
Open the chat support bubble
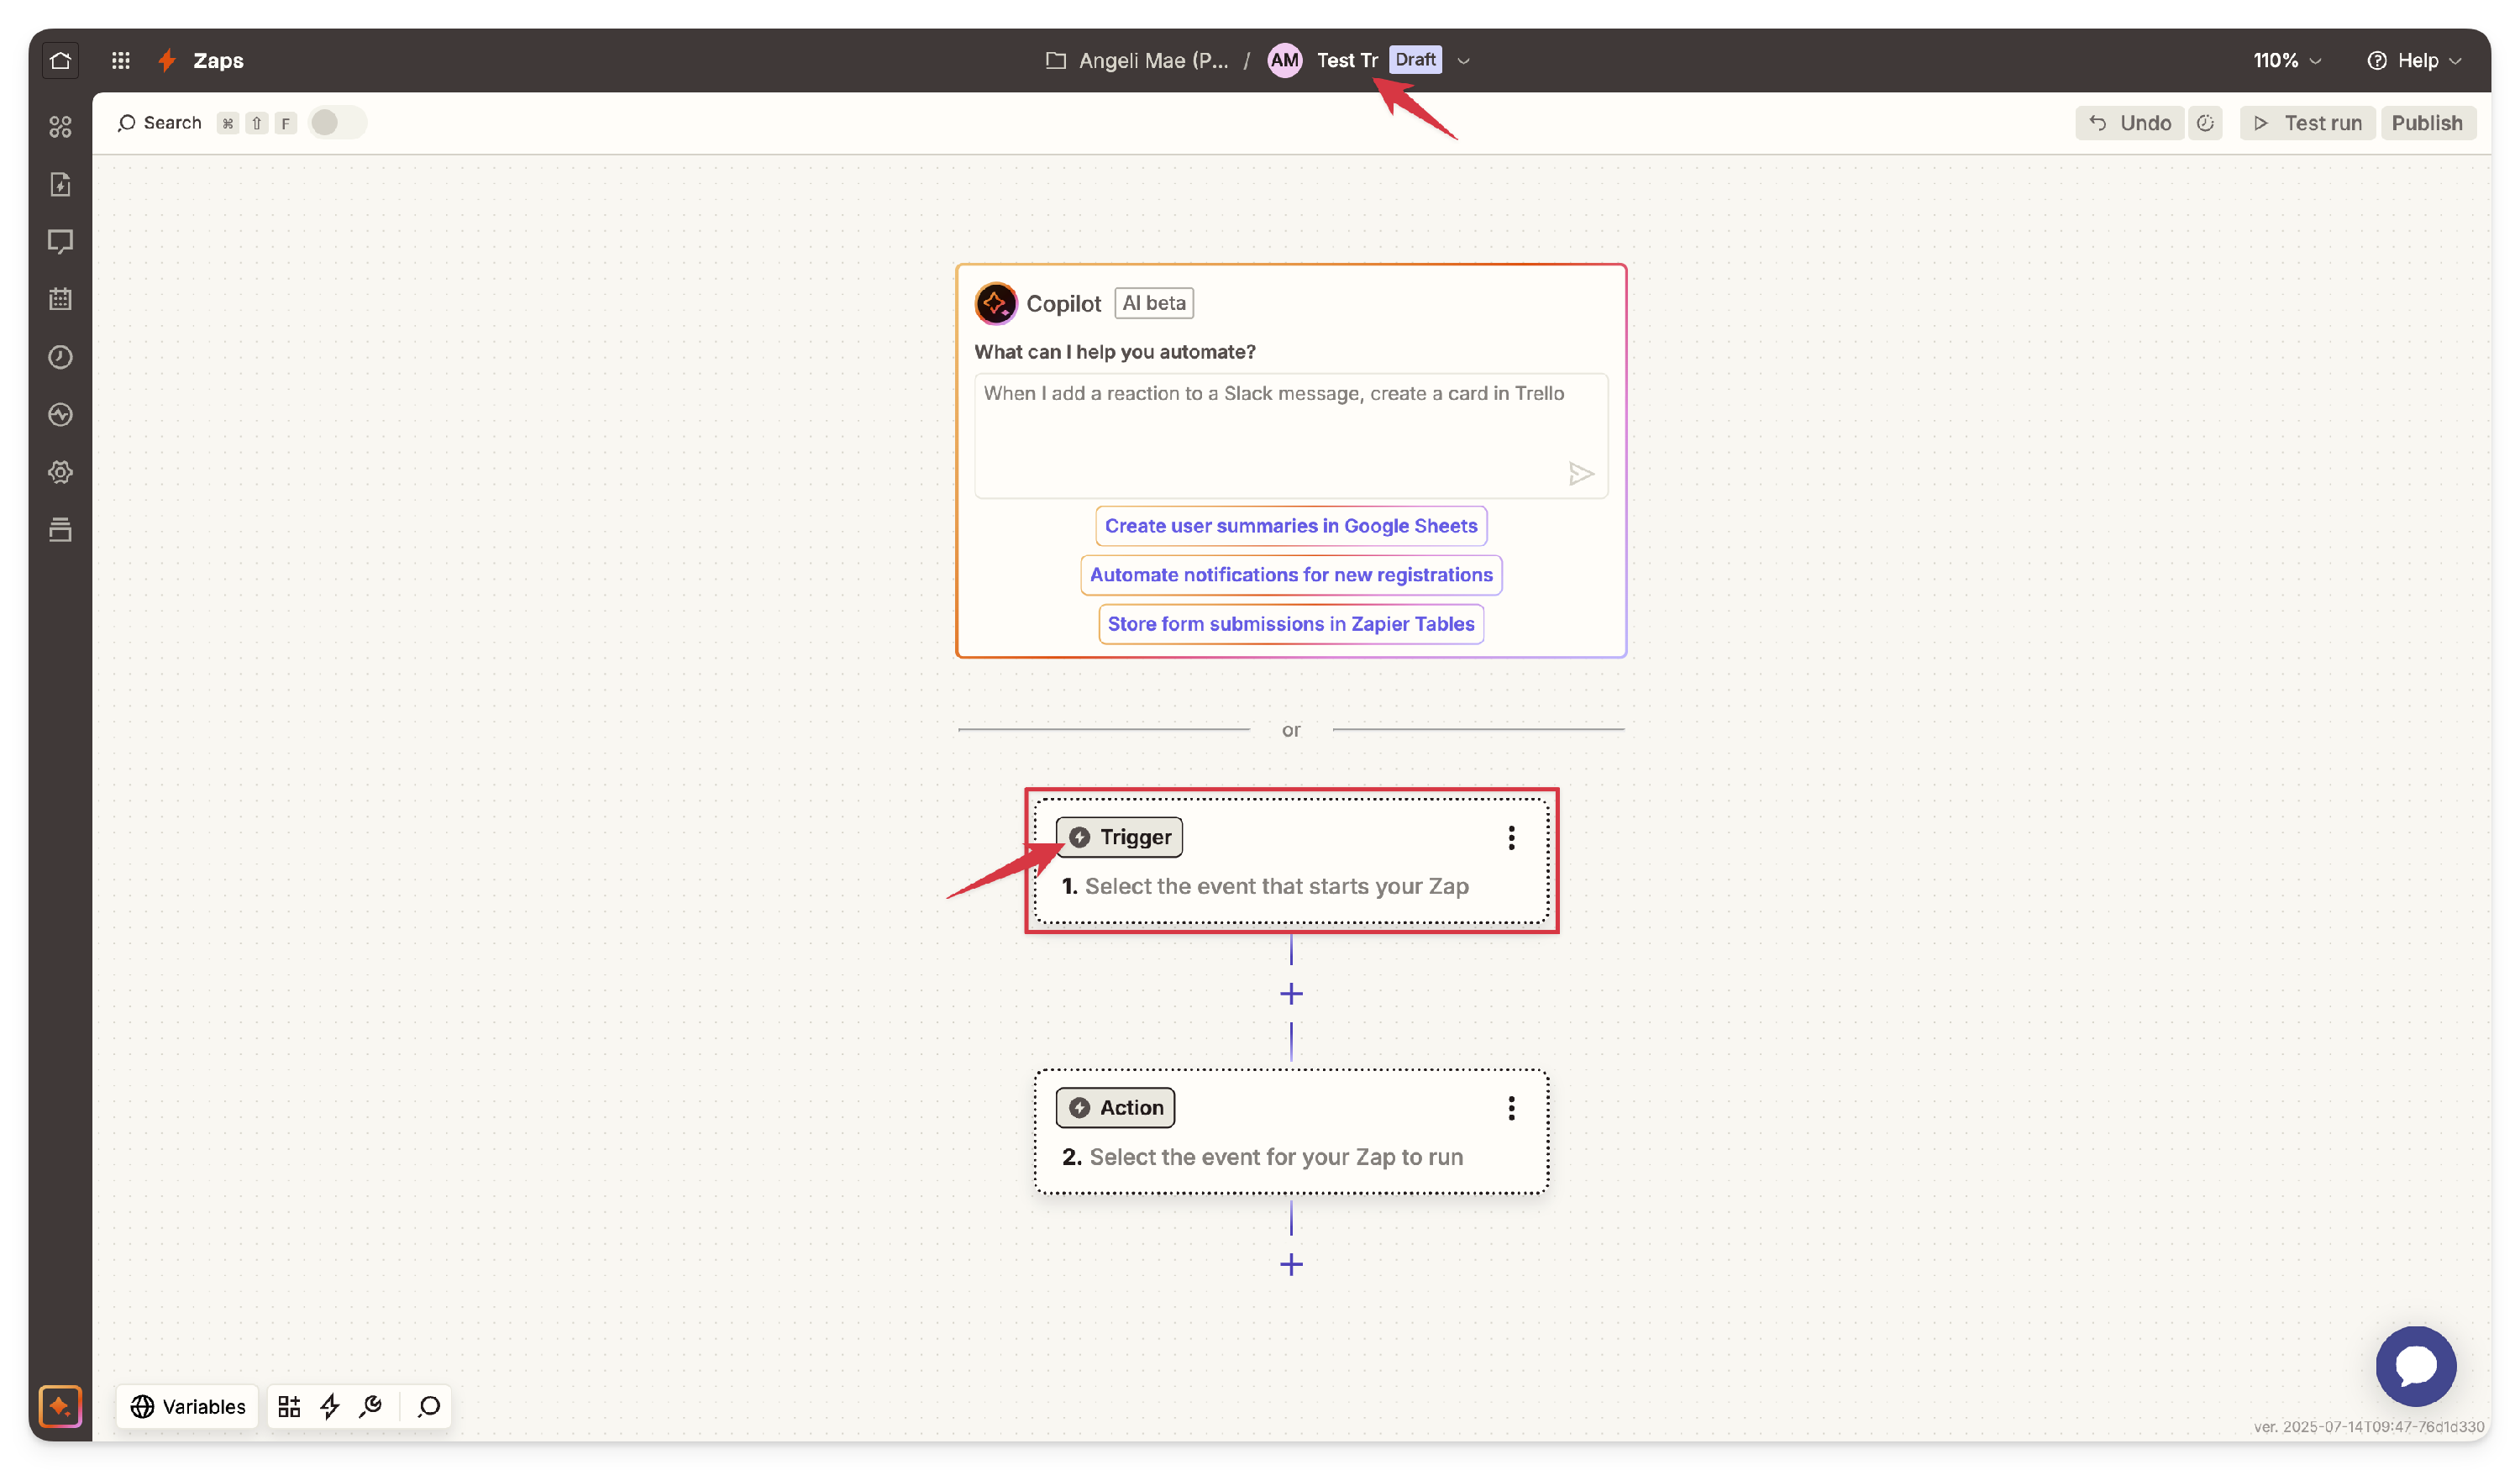tap(2416, 1366)
